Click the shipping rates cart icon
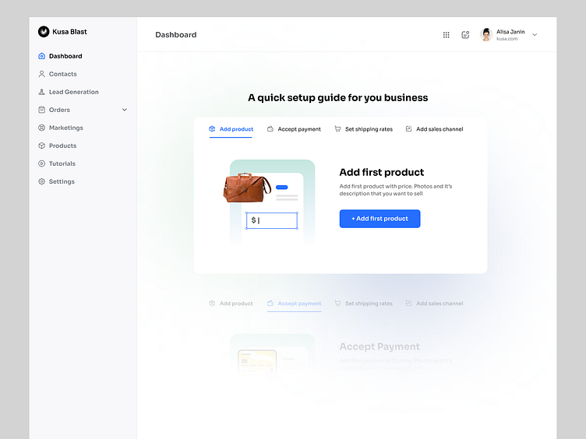Viewport: 586px width, 439px height. coord(337,128)
